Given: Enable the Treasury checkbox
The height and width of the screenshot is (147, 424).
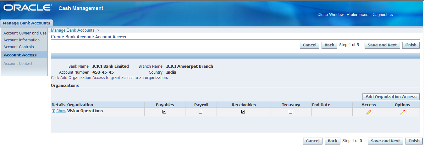Looking at the screenshot, I should [x=291, y=112].
